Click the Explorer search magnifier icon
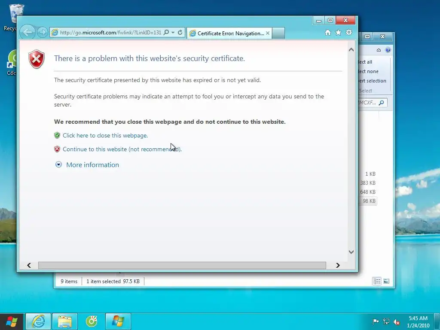 coord(382,103)
